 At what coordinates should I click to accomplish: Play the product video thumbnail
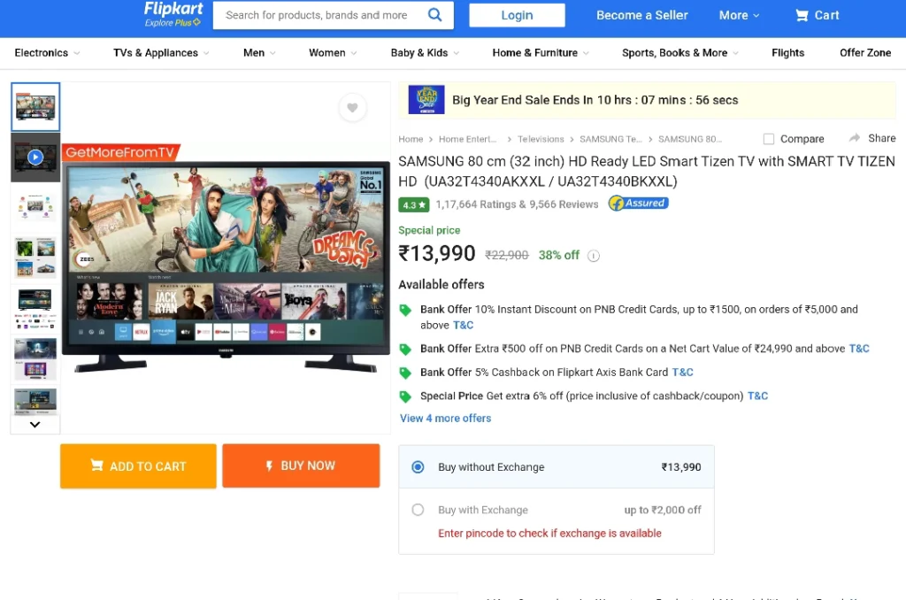coord(35,158)
